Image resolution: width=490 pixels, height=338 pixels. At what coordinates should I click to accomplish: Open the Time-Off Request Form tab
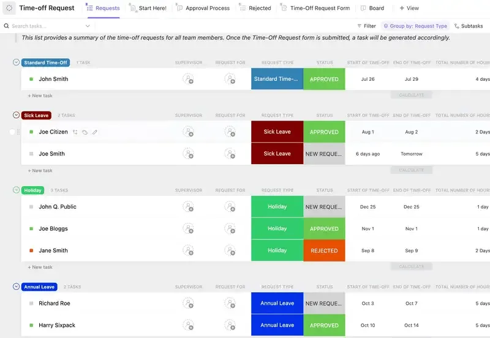315,8
